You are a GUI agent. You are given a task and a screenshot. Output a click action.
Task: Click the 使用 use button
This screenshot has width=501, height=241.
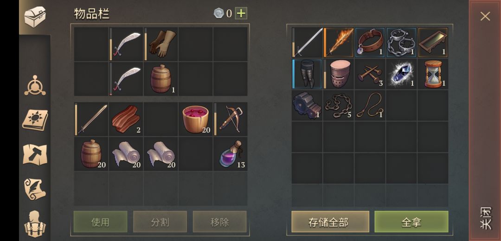(x=100, y=222)
